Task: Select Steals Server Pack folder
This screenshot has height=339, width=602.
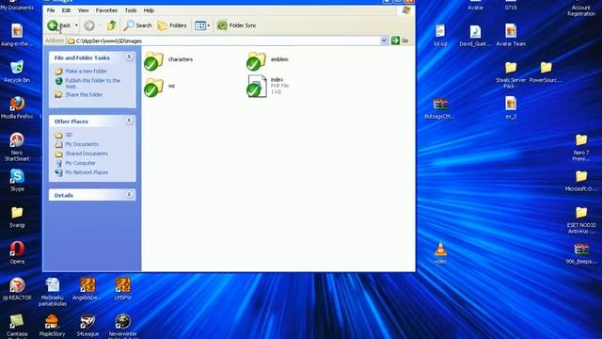Action: coord(511,74)
